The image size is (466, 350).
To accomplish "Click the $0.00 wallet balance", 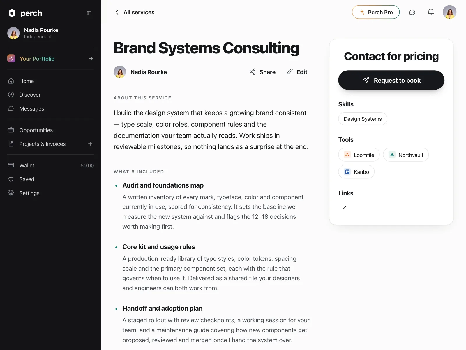I will (87, 166).
